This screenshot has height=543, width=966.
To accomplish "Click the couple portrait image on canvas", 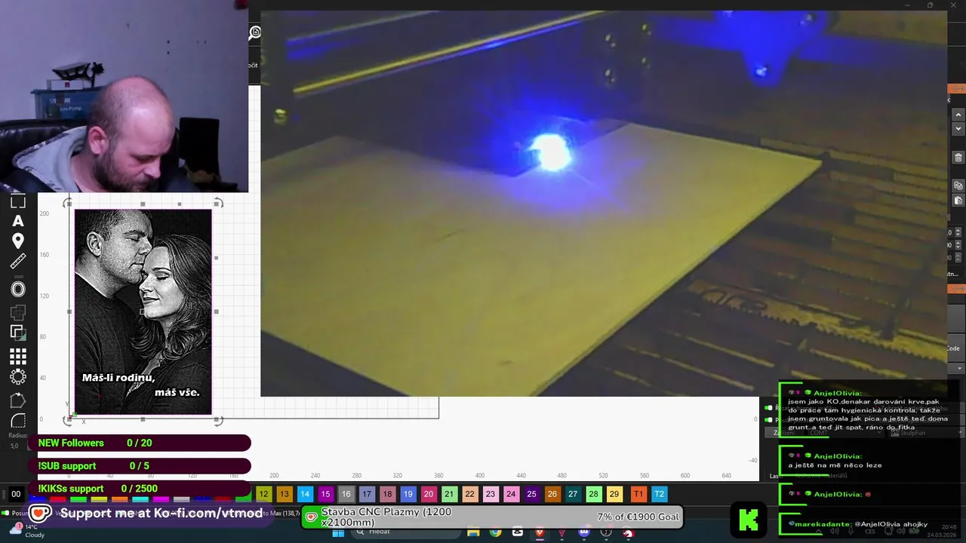I will [143, 311].
